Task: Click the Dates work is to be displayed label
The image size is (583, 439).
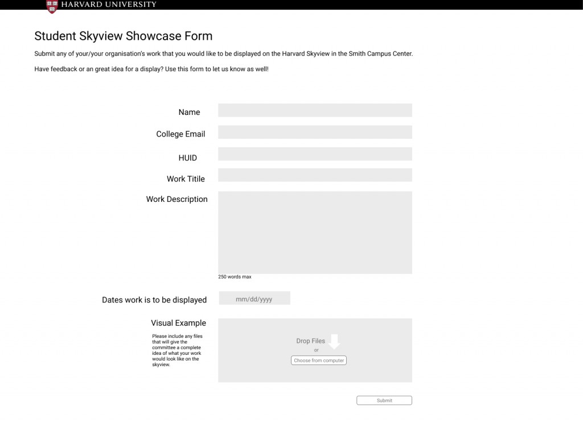Action: point(154,300)
